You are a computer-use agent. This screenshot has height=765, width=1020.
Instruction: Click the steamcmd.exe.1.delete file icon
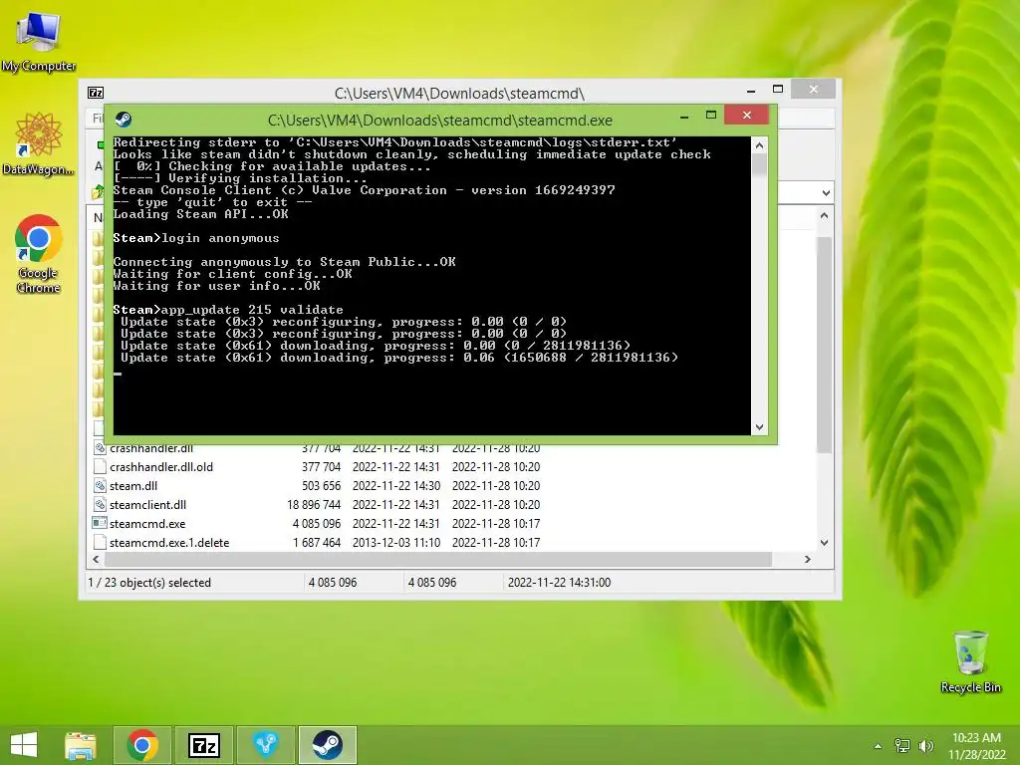tap(100, 542)
